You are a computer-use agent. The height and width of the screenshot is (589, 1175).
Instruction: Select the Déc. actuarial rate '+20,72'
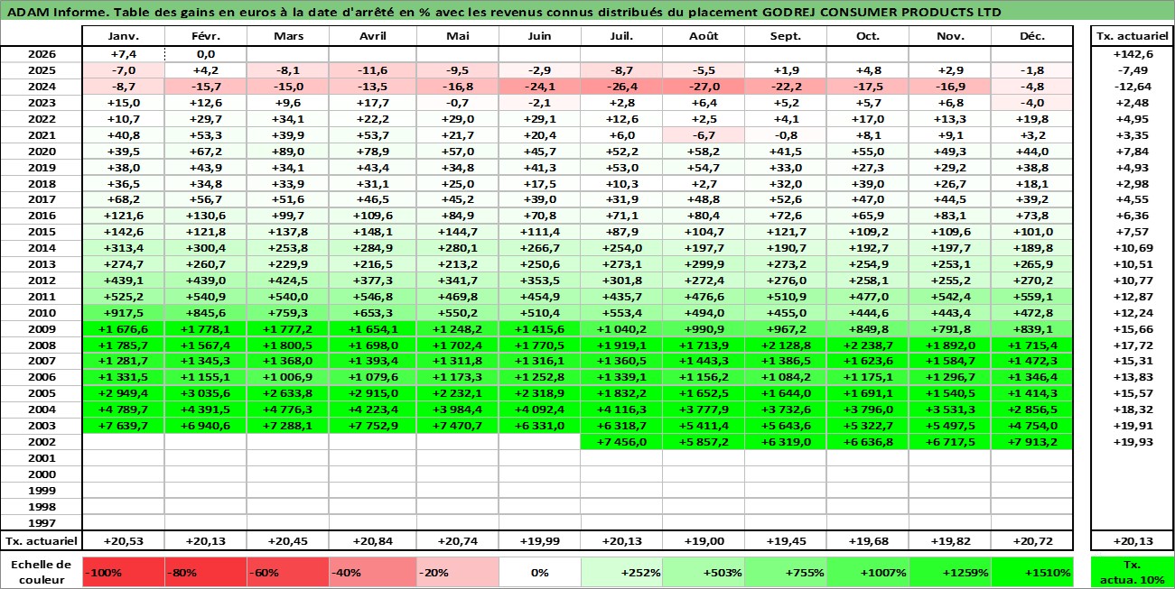tap(1032, 540)
